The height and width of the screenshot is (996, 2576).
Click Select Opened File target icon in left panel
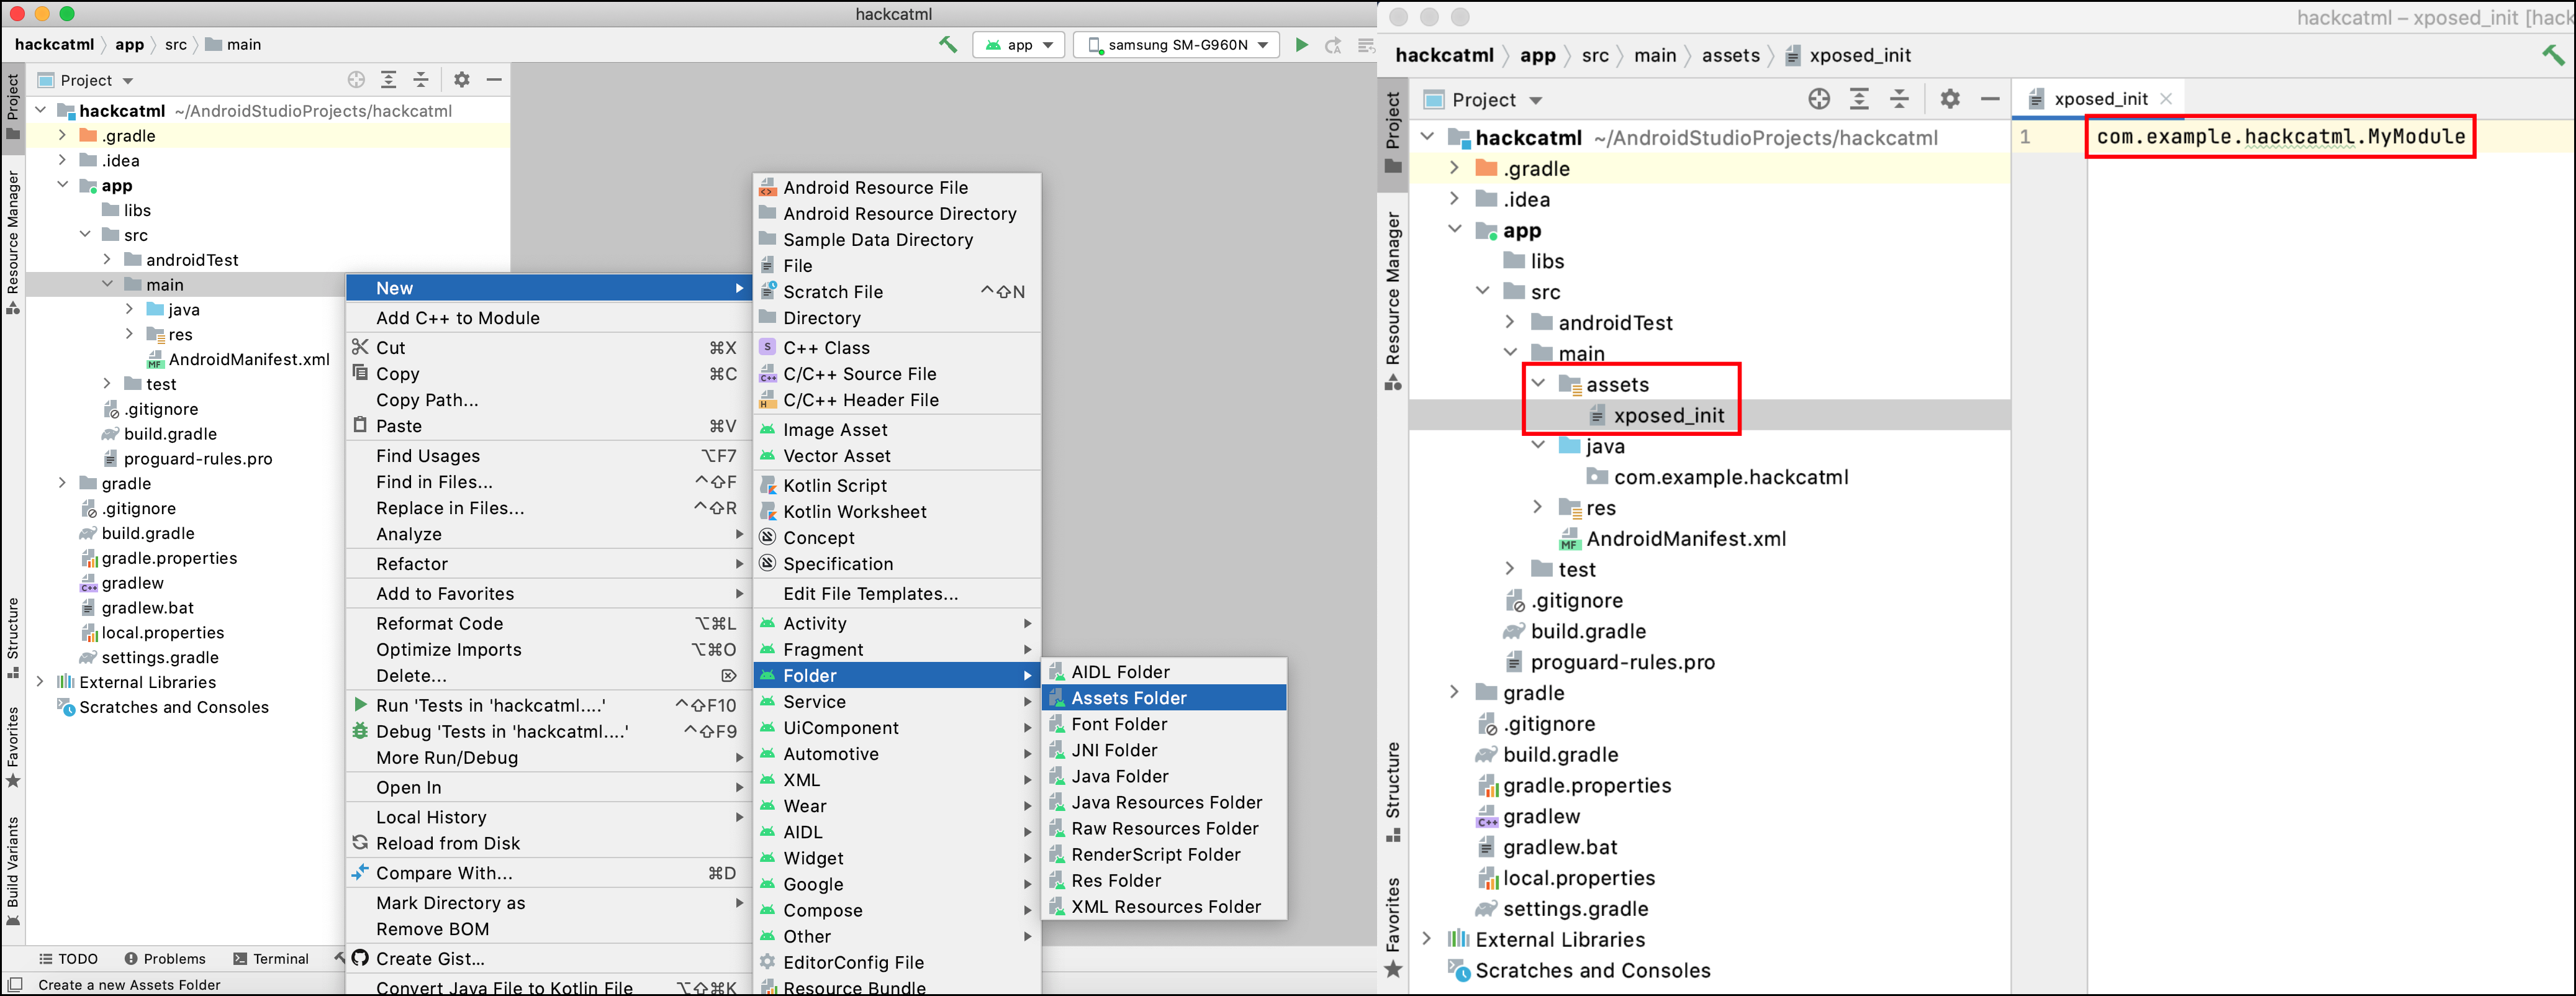point(356,80)
